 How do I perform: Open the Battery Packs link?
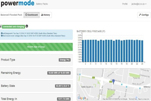click(42, 4)
